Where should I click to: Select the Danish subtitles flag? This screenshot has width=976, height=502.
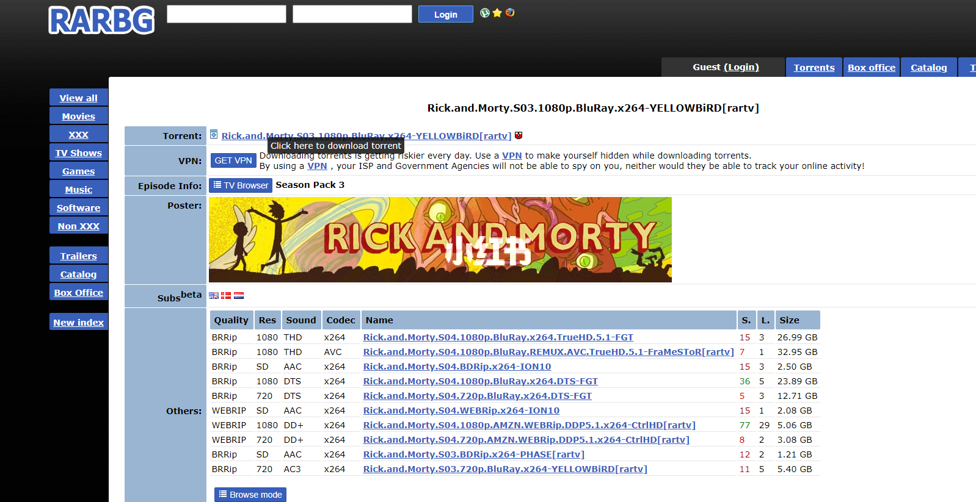click(x=226, y=295)
